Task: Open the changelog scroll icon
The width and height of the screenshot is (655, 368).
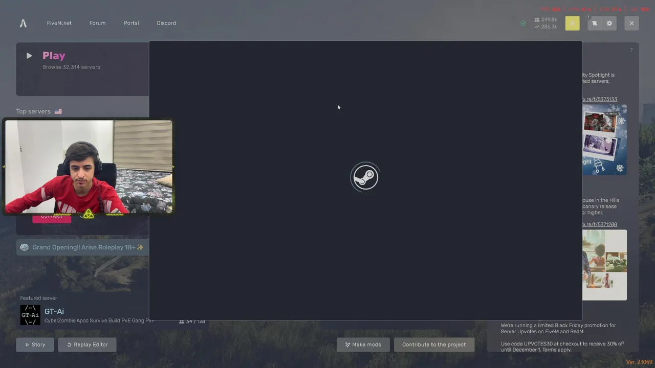Action: click(x=595, y=23)
